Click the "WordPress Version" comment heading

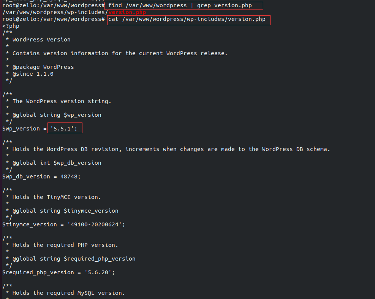41,40
